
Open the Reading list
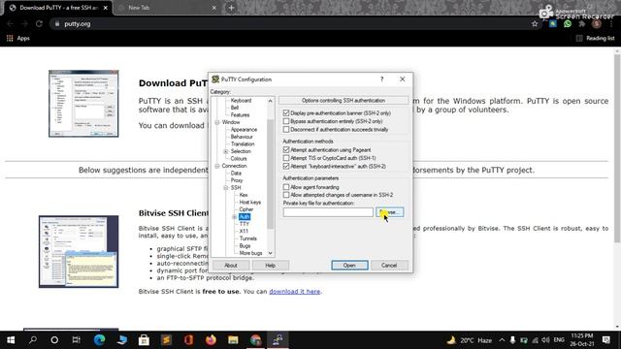595,39
